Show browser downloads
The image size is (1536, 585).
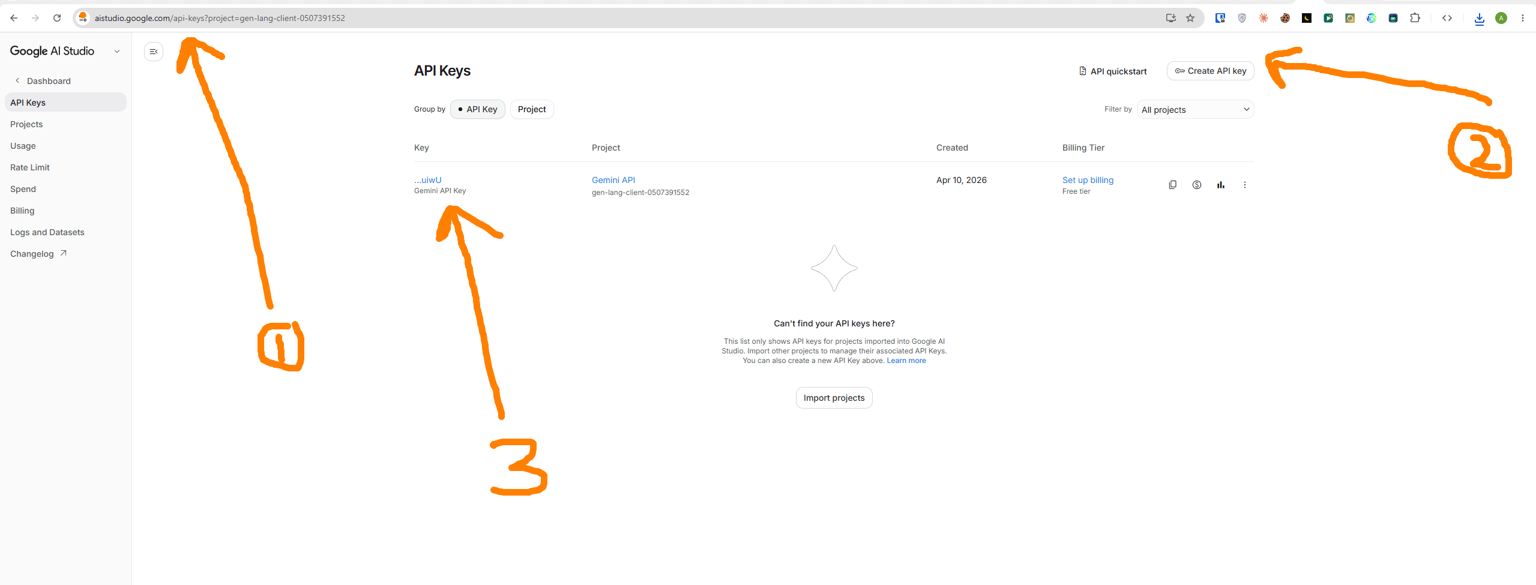pyautogui.click(x=1480, y=19)
